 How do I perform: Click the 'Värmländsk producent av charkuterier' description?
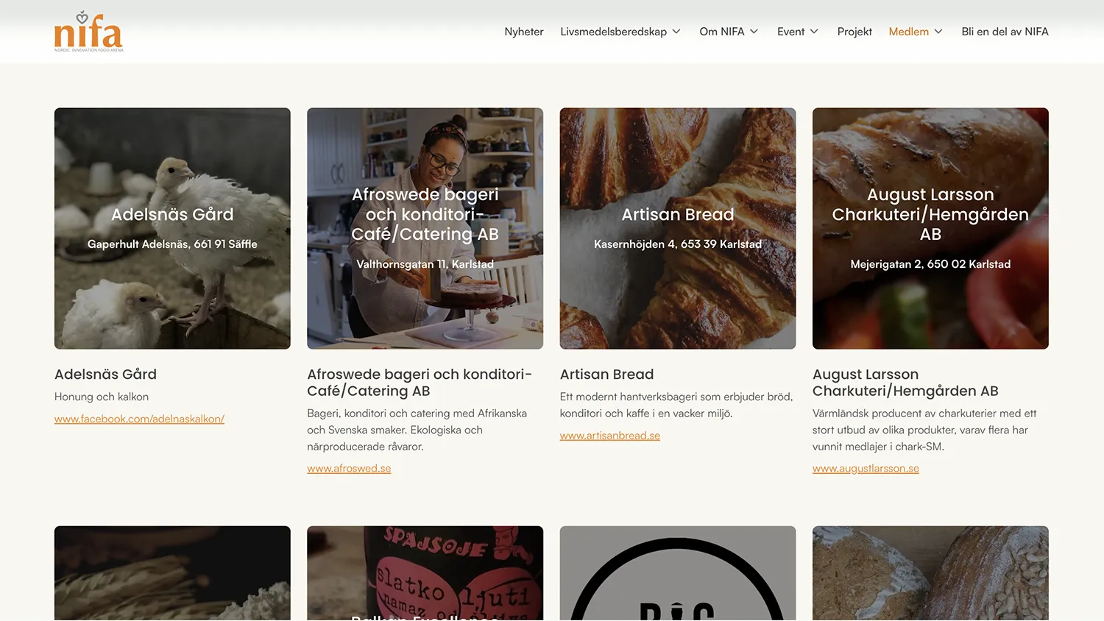(924, 430)
